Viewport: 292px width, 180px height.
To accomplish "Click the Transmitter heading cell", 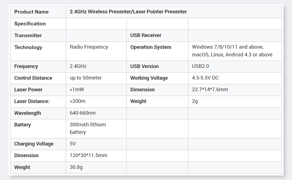I will [x=28, y=35].
